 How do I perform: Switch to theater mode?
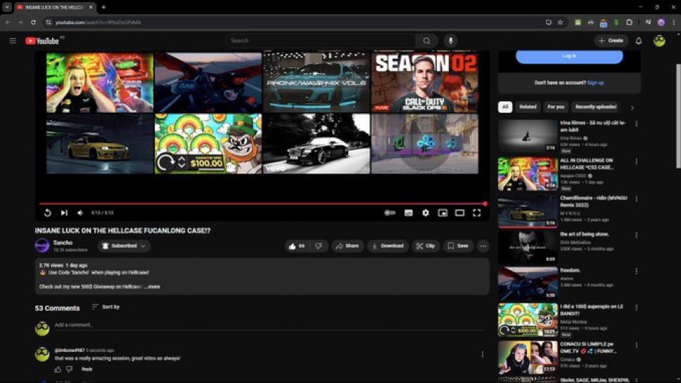pos(459,212)
